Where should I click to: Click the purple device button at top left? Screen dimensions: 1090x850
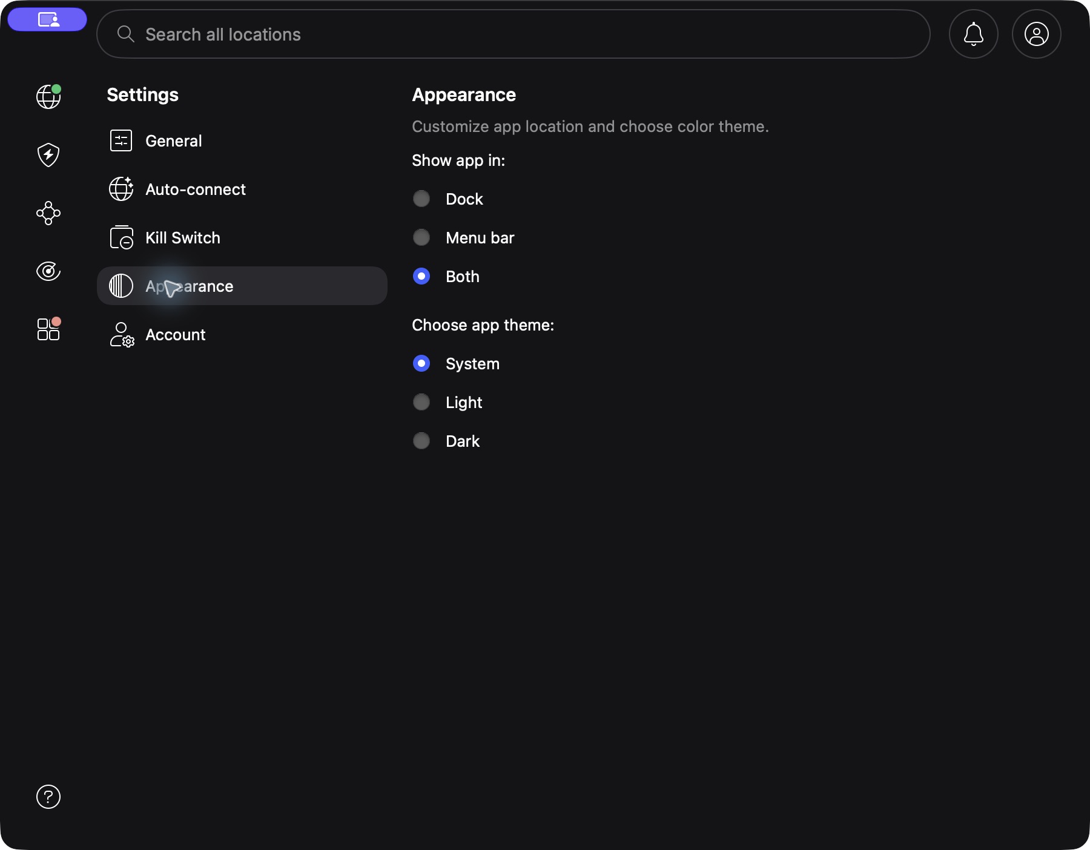(x=47, y=19)
